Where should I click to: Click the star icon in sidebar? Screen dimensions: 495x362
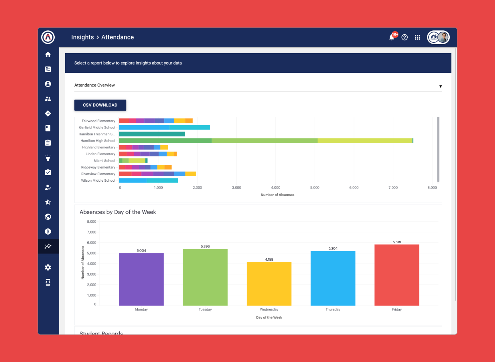pos(48,202)
